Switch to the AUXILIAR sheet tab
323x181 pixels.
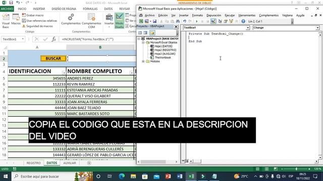pyautogui.click(x=70, y=163)
